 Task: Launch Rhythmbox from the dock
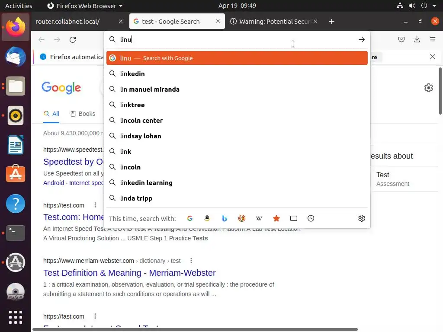(x=16, y=115)
